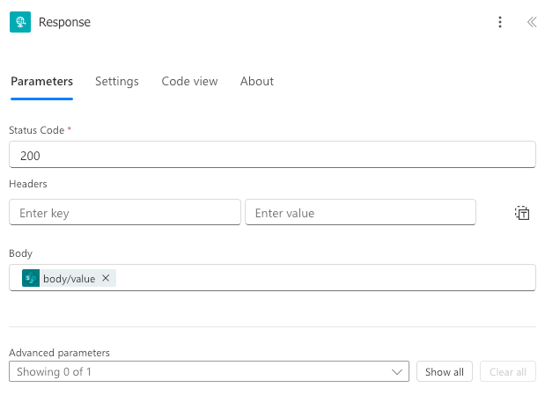Click the Response action icon
The image size is (545, 395).
(x=19, y=22)
